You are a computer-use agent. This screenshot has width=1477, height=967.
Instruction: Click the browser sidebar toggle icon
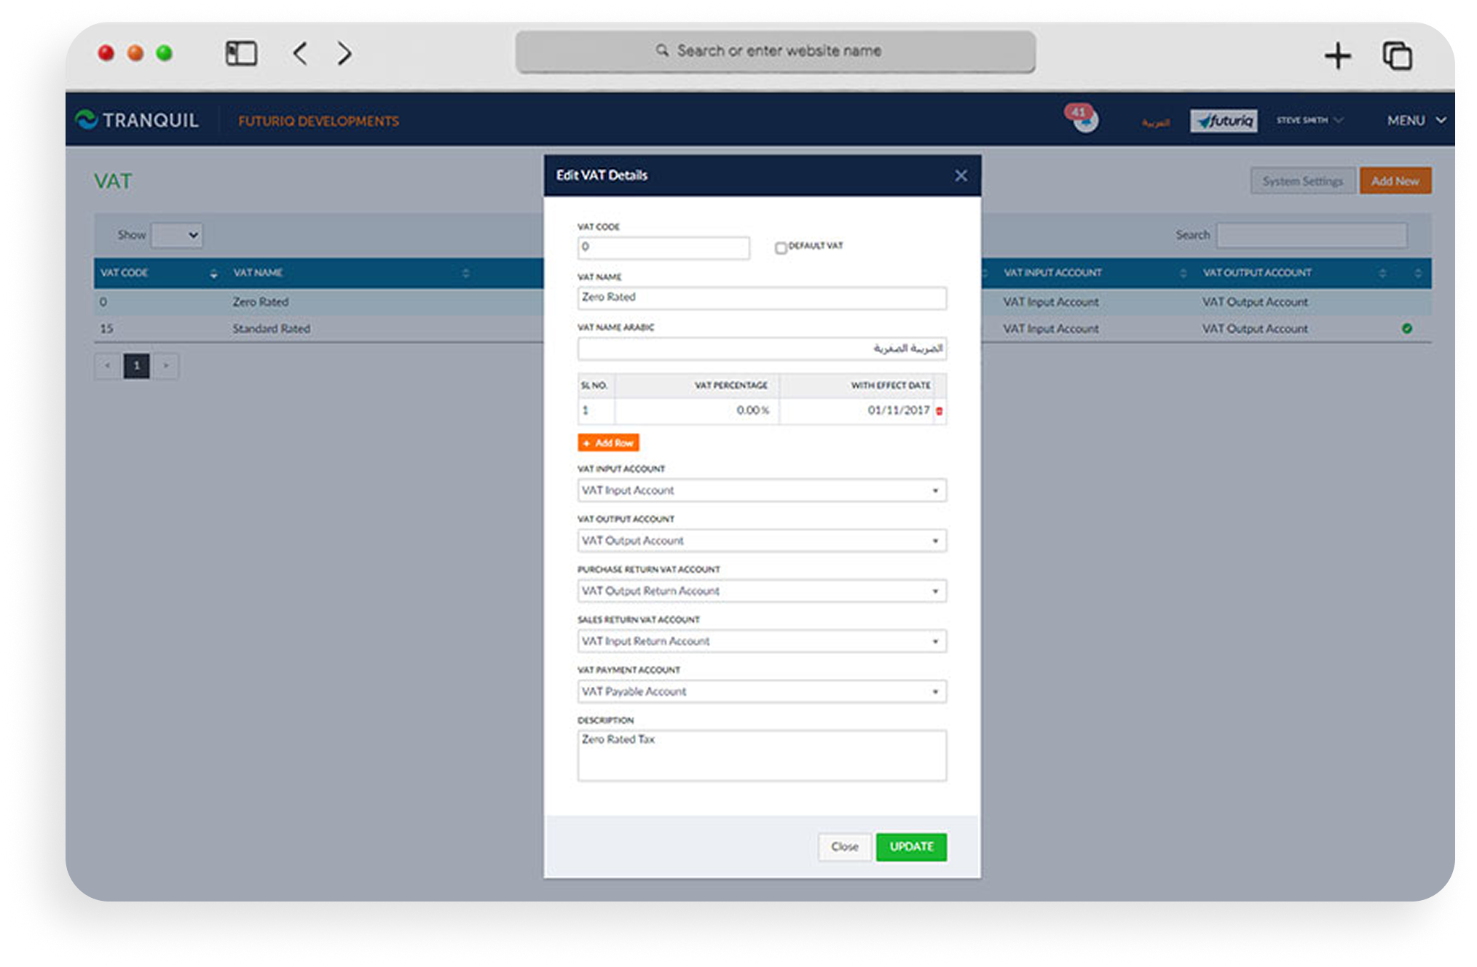[241, 53]
